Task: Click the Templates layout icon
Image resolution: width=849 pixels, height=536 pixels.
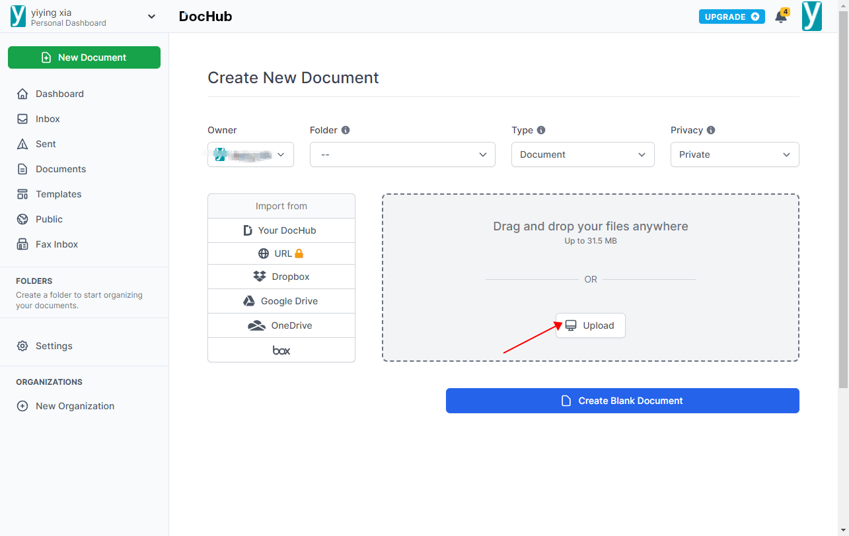Action: pyautogui.click(x=22, y=194)
